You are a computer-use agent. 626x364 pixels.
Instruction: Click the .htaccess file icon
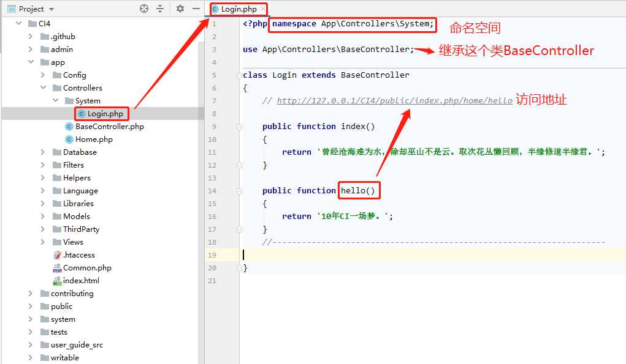point(57,255)
